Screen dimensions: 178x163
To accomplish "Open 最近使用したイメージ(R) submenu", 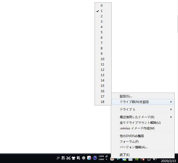I will click(x=143, y=117).
